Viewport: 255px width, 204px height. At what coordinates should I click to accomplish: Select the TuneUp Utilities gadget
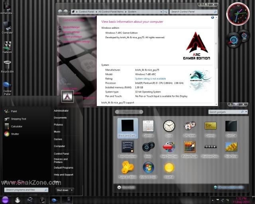[127, 169]
